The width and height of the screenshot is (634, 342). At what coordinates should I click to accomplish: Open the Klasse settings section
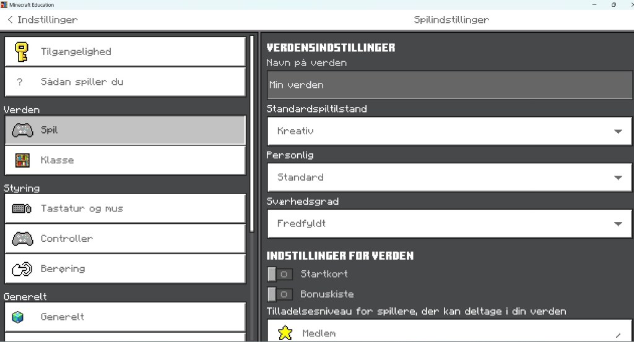point(125,161)
